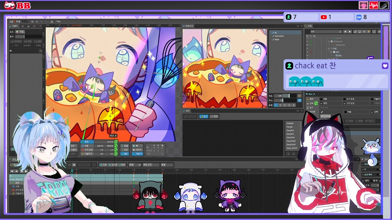The height and width of the screenshot is (220, 392).
Task: Click the pink headphone icon in overlay bar
Action: point(363,5)
